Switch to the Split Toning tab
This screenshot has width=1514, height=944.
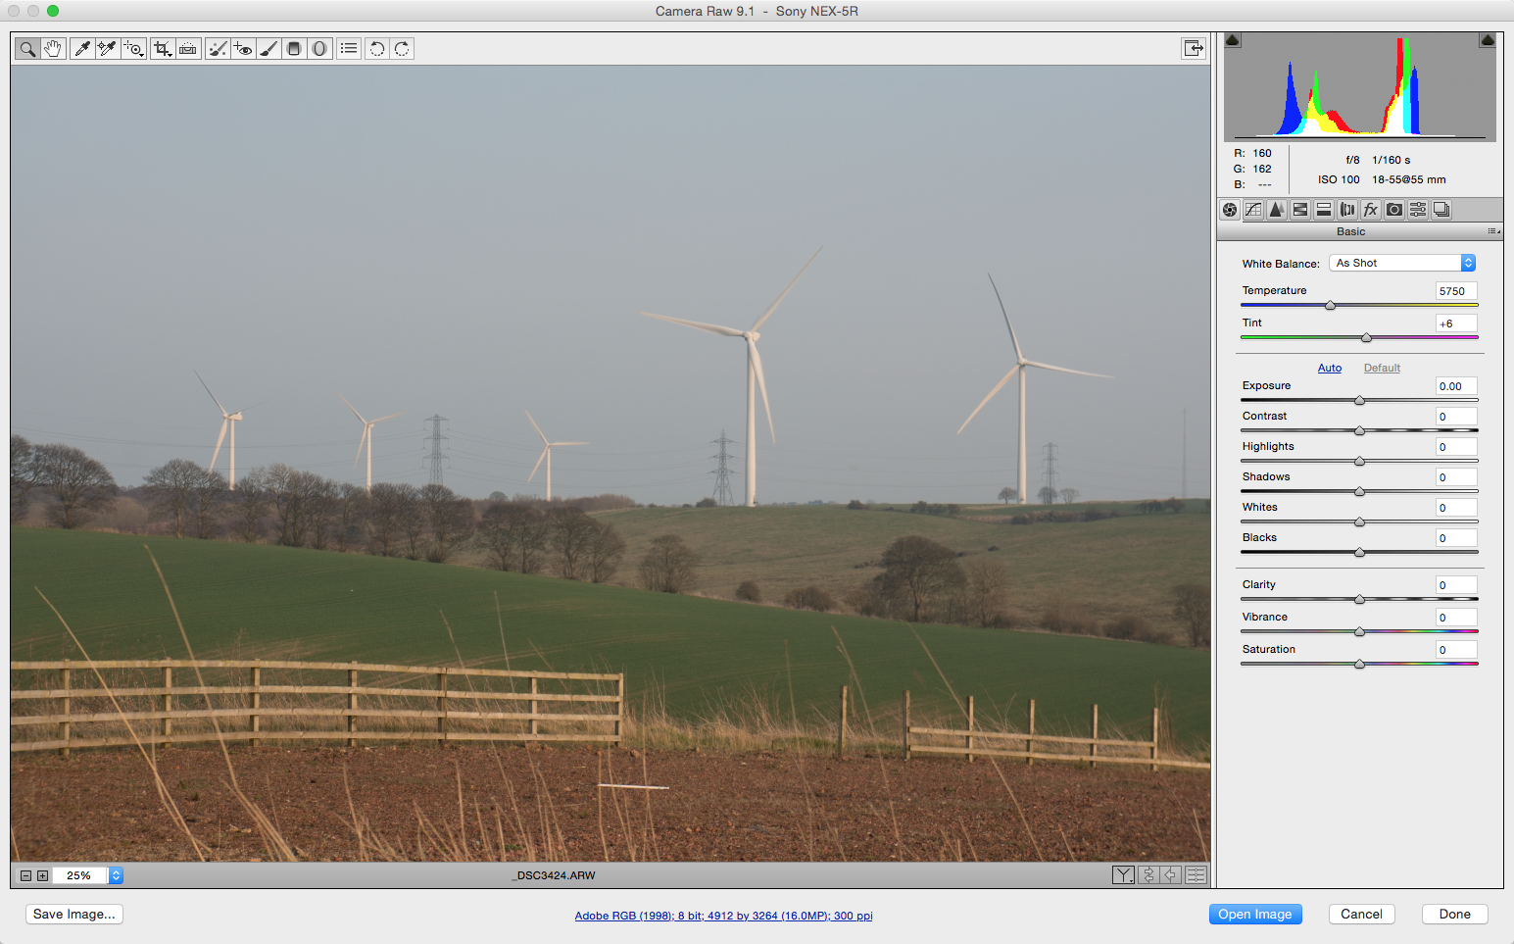tap(1324, 210)
